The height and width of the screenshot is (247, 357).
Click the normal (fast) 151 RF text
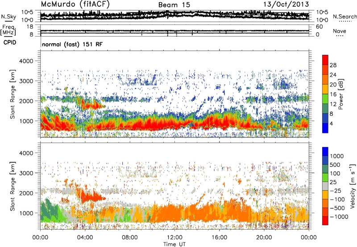72,44
